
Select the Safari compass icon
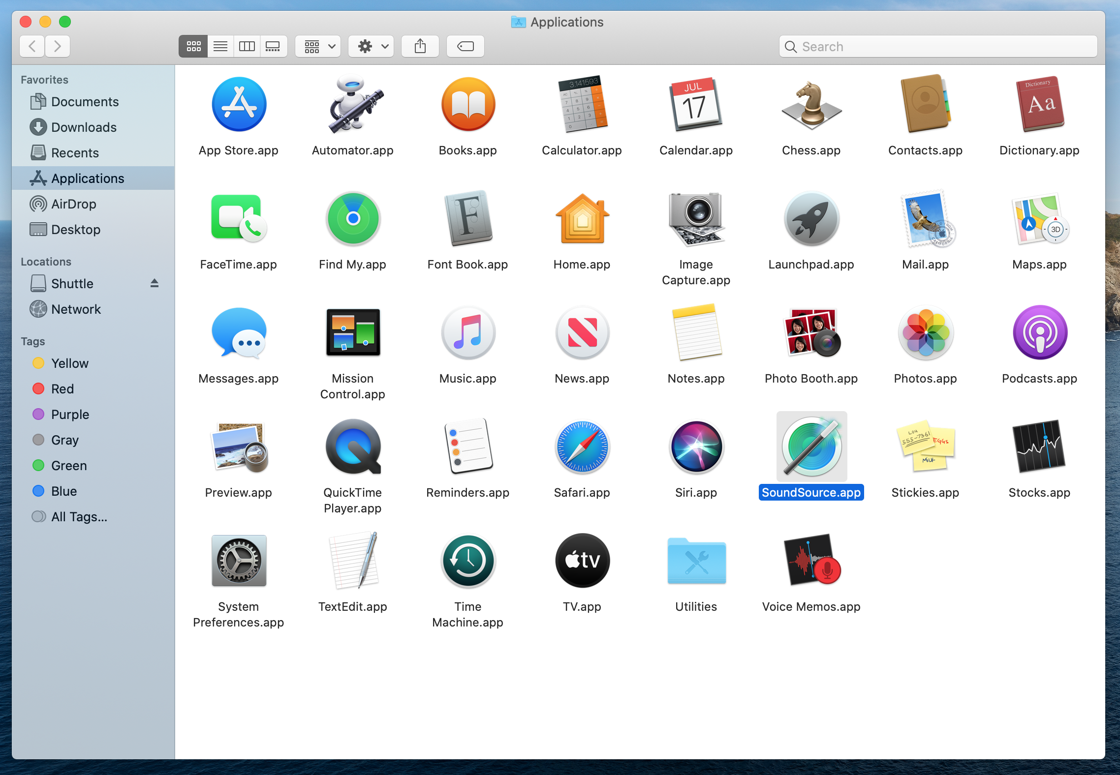582,447
